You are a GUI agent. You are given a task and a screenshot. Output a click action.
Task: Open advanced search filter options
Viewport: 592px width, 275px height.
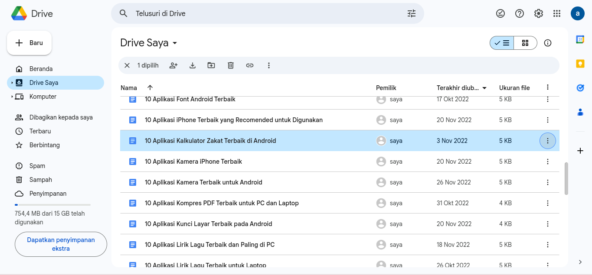coord(411,13)
